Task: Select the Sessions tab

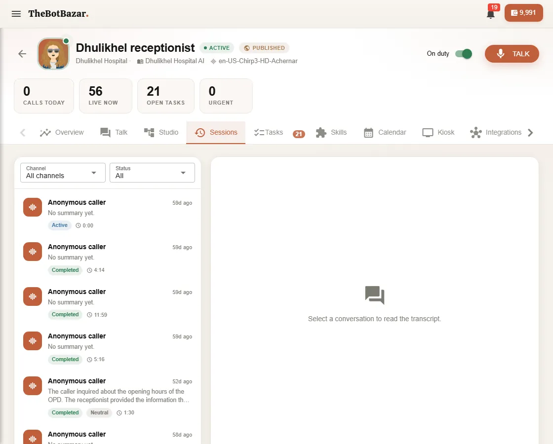Action: click(x=216, y=133)
